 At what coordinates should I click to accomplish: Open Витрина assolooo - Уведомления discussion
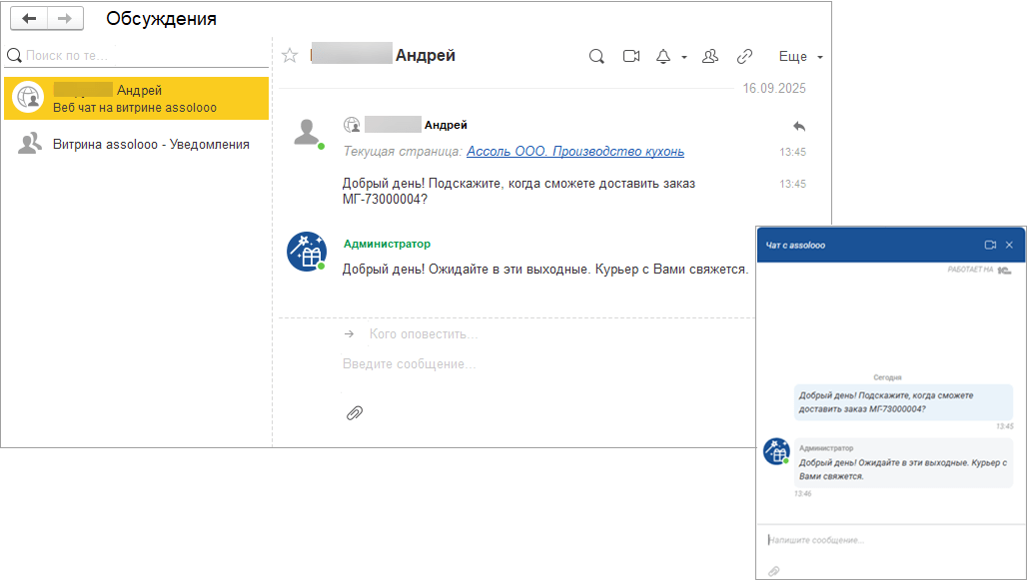click(x=136, y=144)
